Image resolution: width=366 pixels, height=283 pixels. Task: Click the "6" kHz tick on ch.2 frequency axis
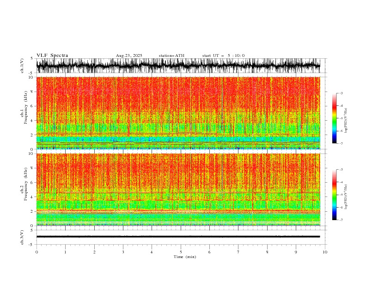point(32,183)
